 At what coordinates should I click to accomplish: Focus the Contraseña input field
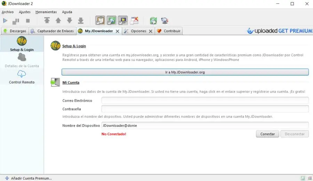tap(205, 109)
